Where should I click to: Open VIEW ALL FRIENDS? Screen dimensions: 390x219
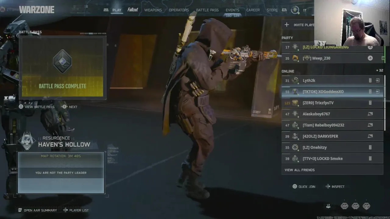(x=332, y=170)
